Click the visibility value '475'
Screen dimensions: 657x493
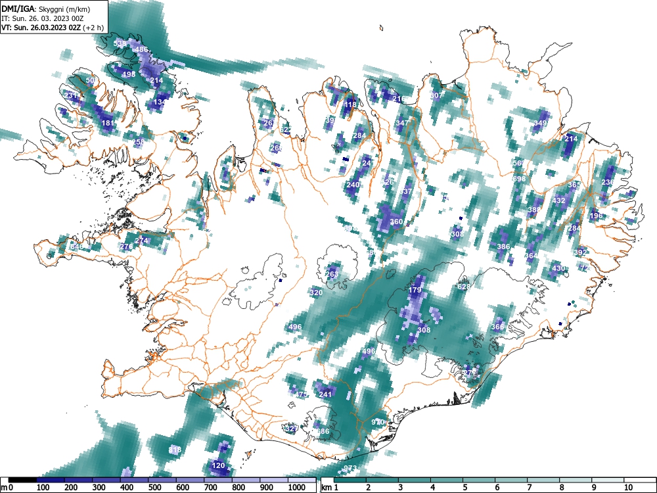pos(301,394)
